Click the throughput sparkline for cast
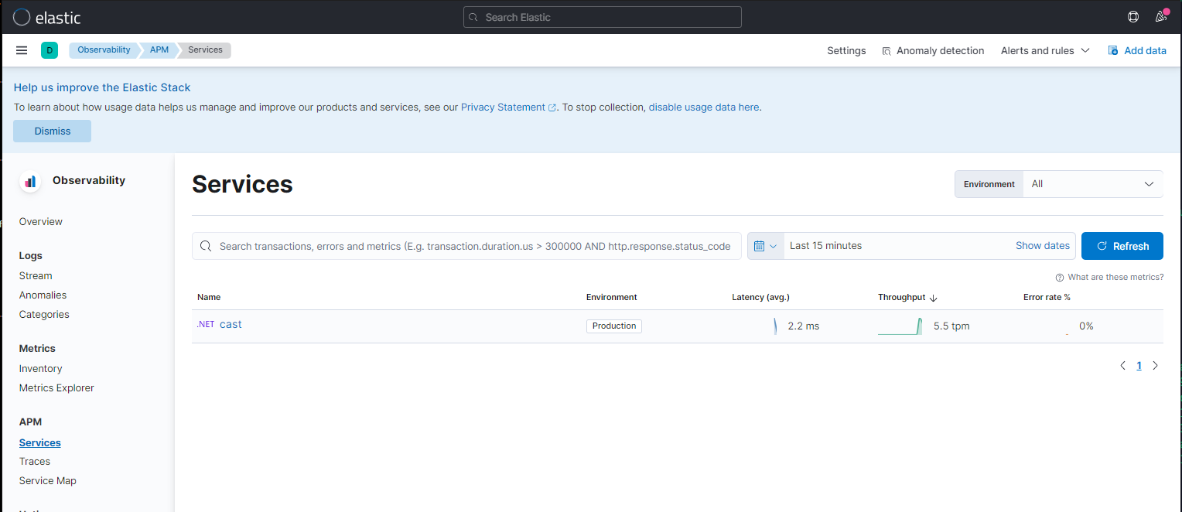 coord(900,326)
